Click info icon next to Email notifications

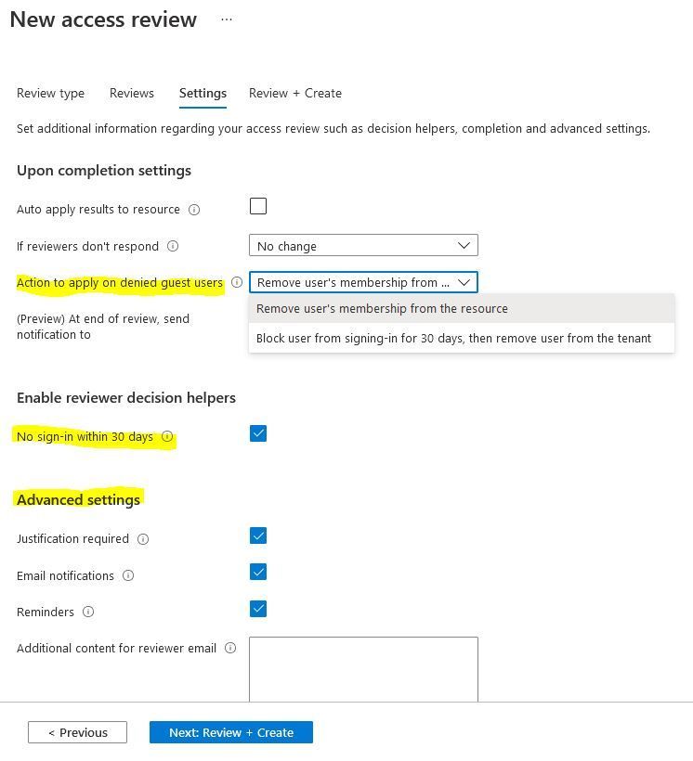[128, 575]
